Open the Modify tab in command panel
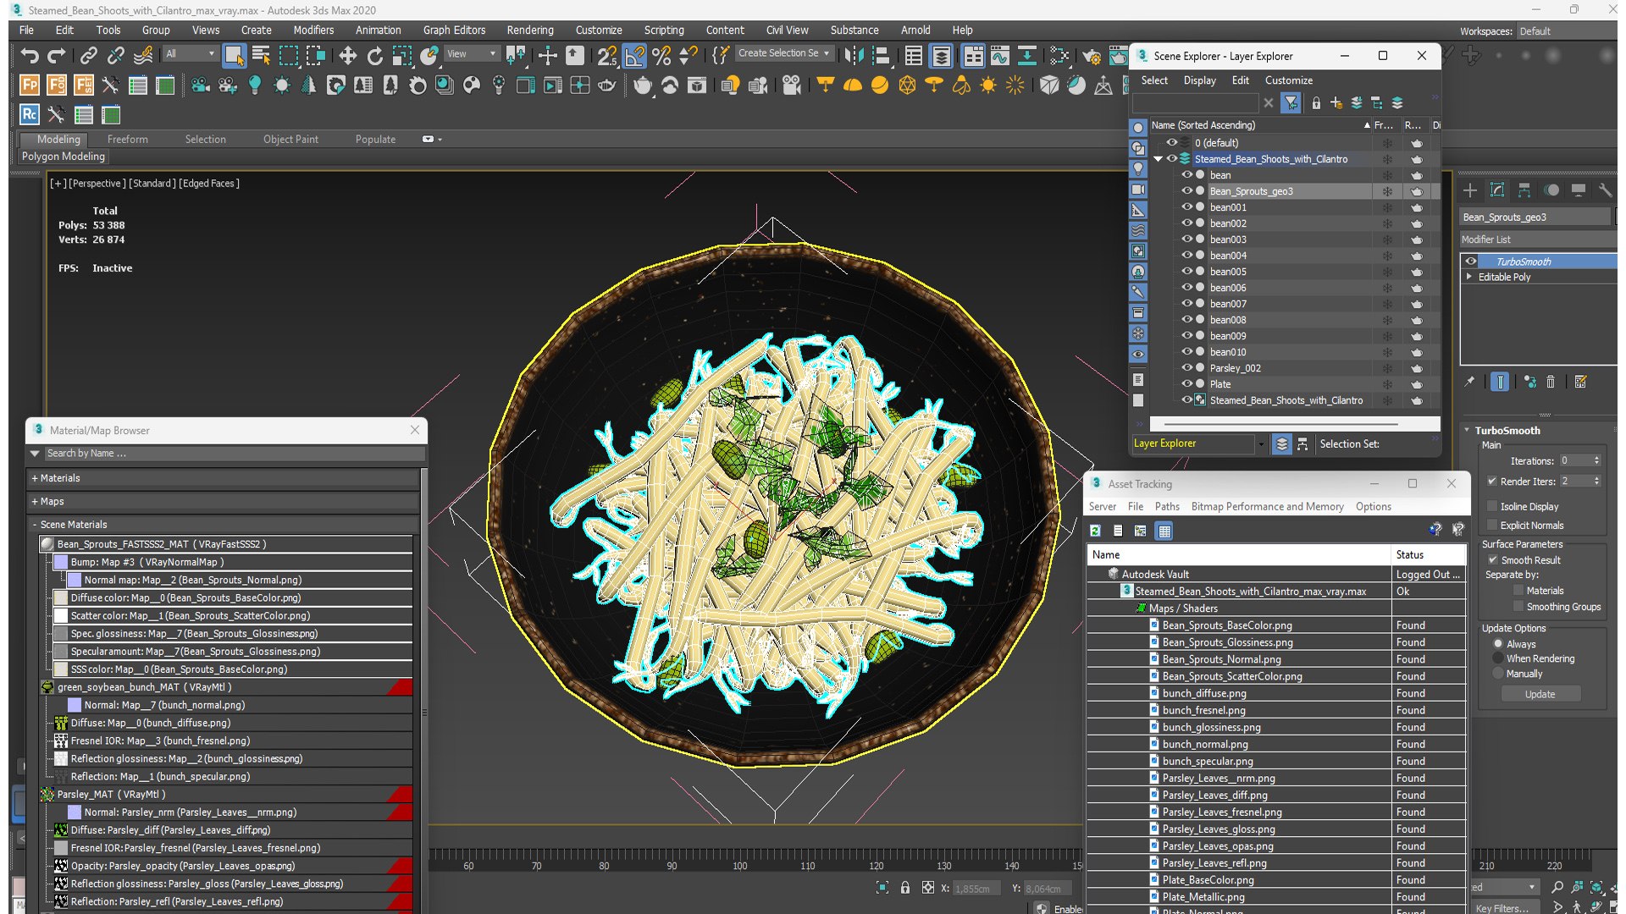Screen dimensions: 1626x914 click(1497, 190)
